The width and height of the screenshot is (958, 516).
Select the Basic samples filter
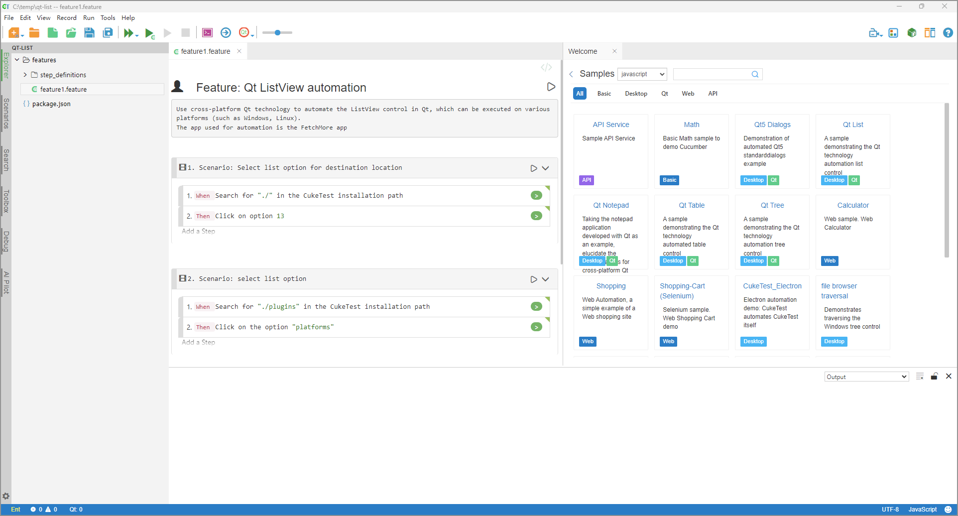[x=604, y=94]
